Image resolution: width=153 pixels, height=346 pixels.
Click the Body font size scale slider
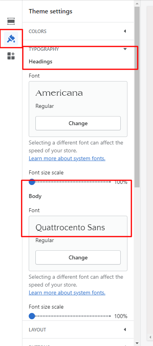[70, 316]
